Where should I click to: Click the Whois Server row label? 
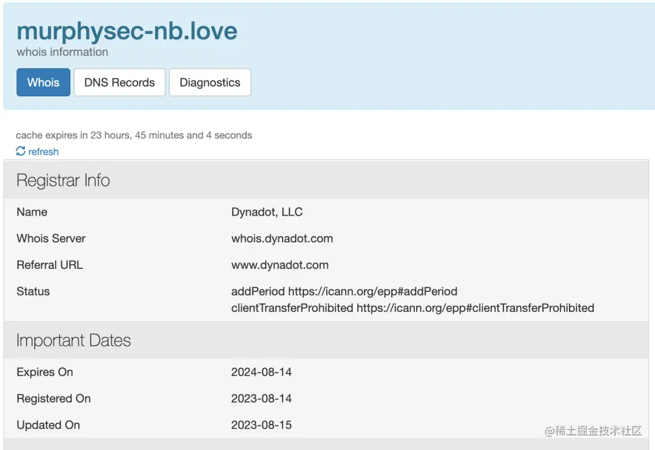51,238
